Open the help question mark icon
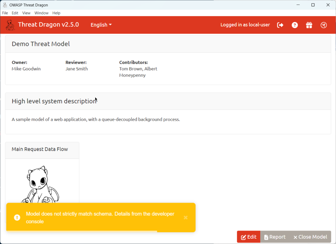 pos(295,25)
